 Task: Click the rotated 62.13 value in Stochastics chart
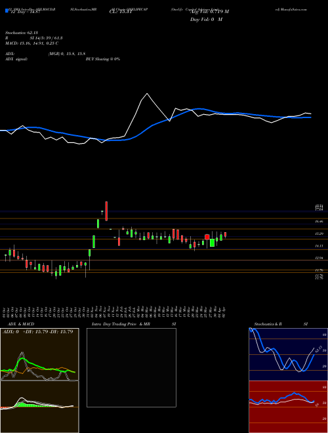coord(319,349)
